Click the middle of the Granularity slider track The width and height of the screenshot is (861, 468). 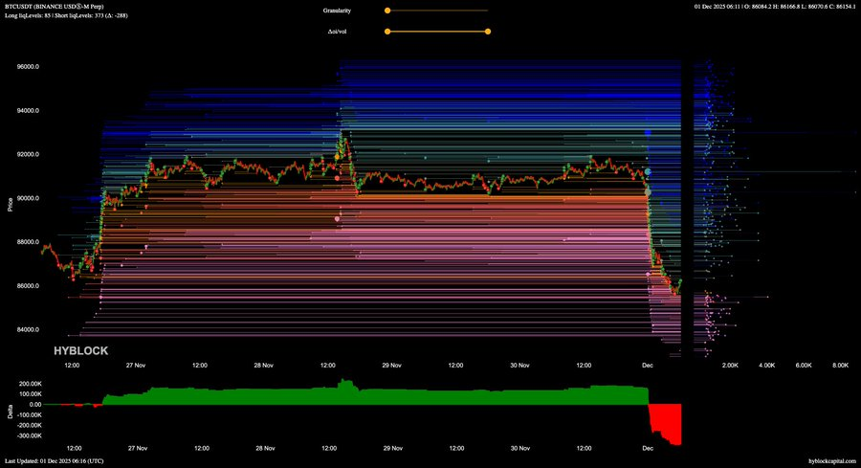point(437,11)
